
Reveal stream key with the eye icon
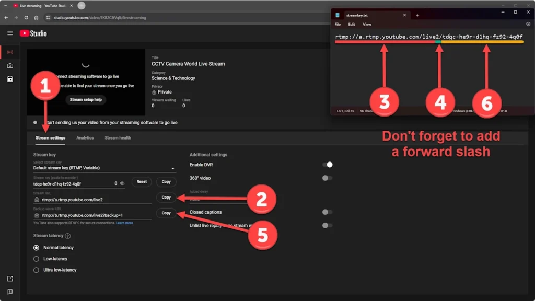(122, 183)
